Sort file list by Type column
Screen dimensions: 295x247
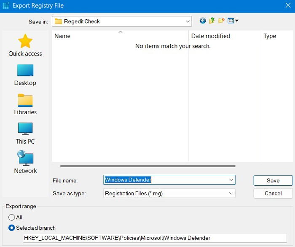point(278,36)
